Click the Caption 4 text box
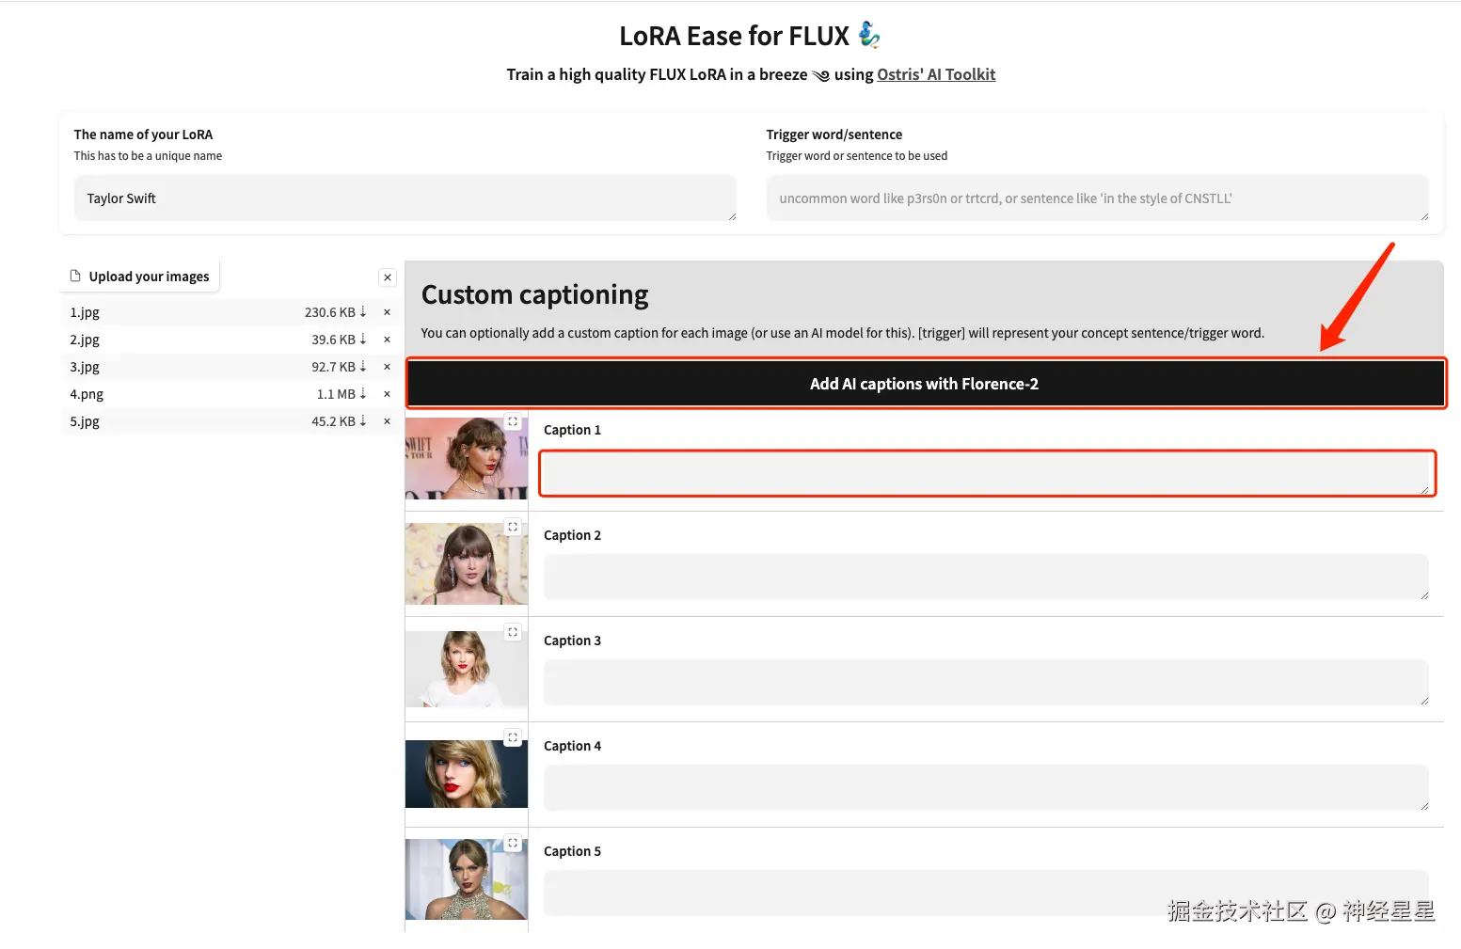 pyautogui.click(x=986, y=787)
